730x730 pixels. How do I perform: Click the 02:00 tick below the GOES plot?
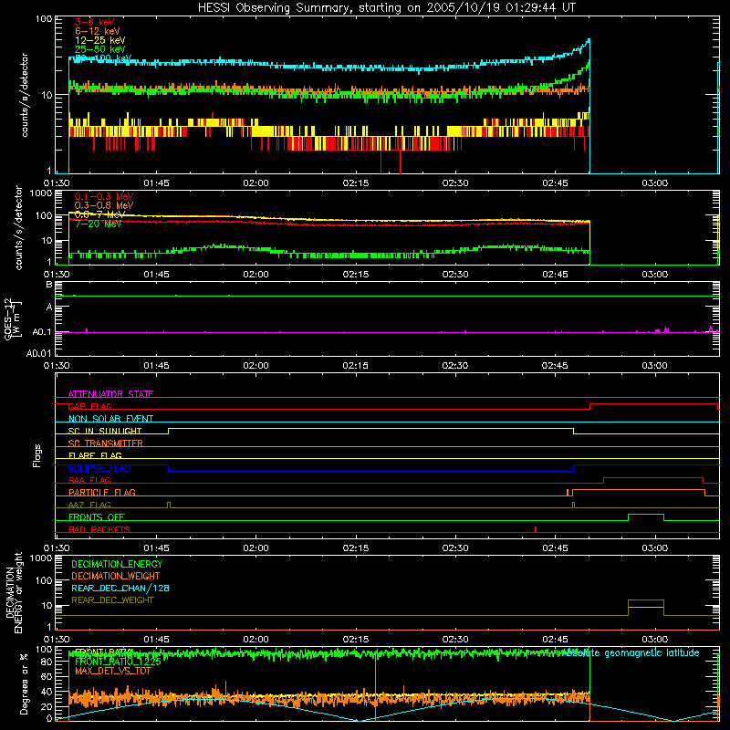[x=255, y=366]
